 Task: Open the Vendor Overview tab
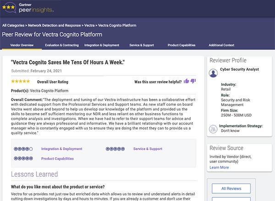pos(22,45)
